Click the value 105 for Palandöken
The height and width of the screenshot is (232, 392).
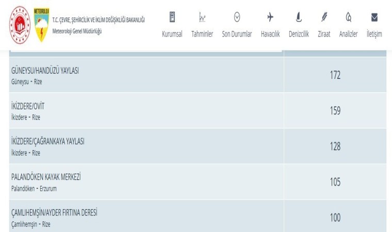[335, 182]
